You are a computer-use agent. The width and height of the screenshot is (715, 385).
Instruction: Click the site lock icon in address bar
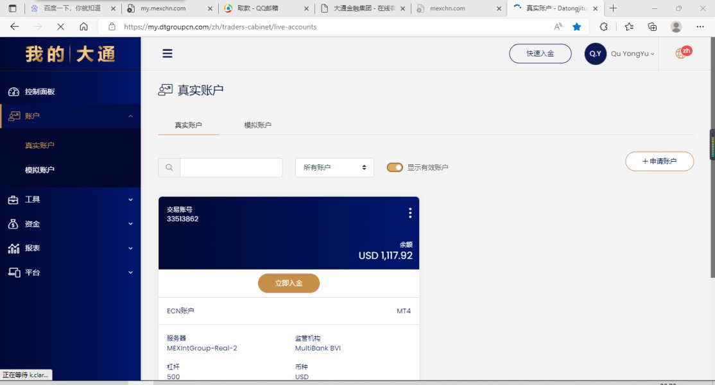[112, 27]
